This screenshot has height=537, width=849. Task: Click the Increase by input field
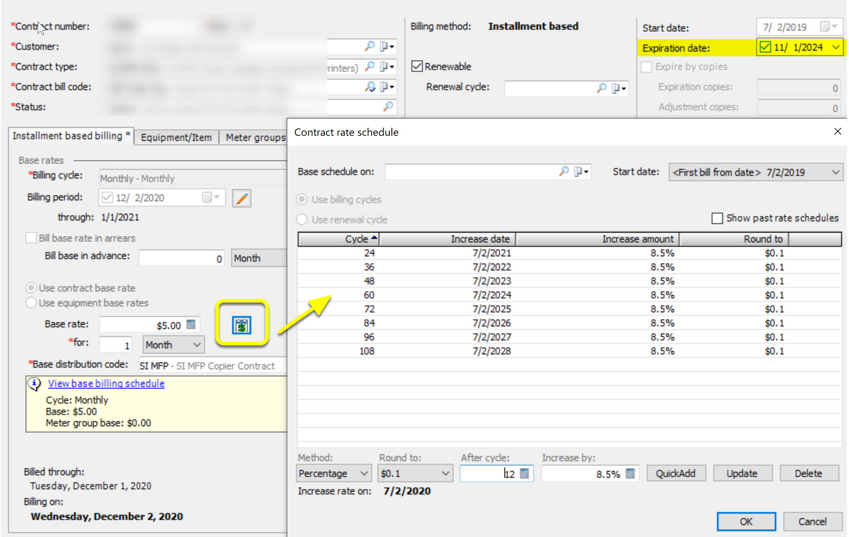pos(590,473)
